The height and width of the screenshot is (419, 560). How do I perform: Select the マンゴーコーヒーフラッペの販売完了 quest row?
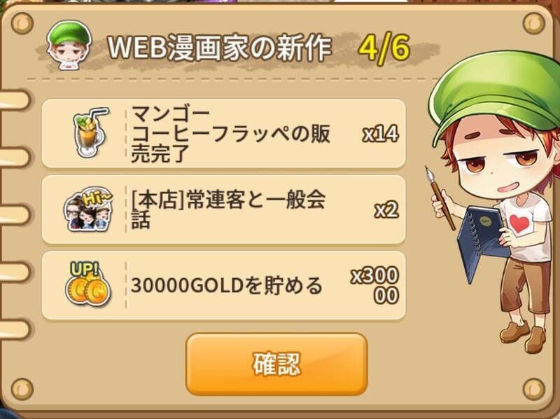[x=223, y=133]
